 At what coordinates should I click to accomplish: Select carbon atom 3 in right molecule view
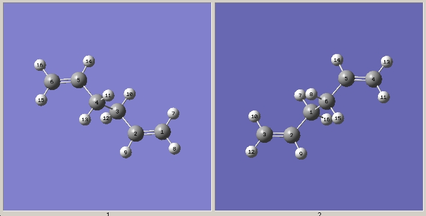(x=265, y=134)
